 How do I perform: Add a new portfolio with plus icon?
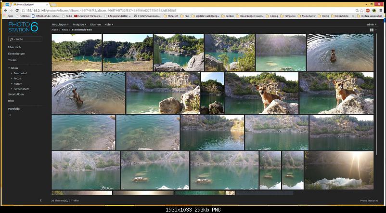[10, 115]
